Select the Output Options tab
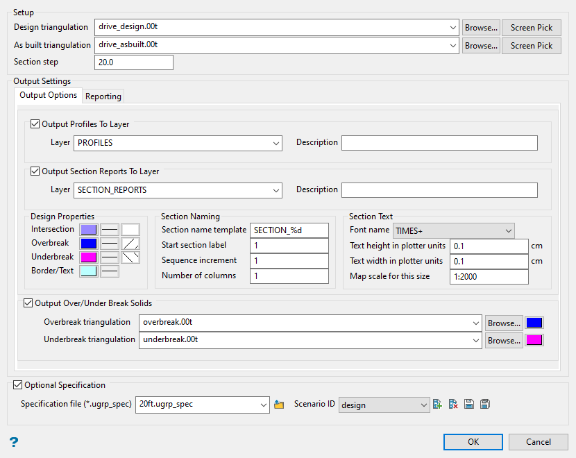Viewport: 576px width, 458px height. [x=48, y=95]
